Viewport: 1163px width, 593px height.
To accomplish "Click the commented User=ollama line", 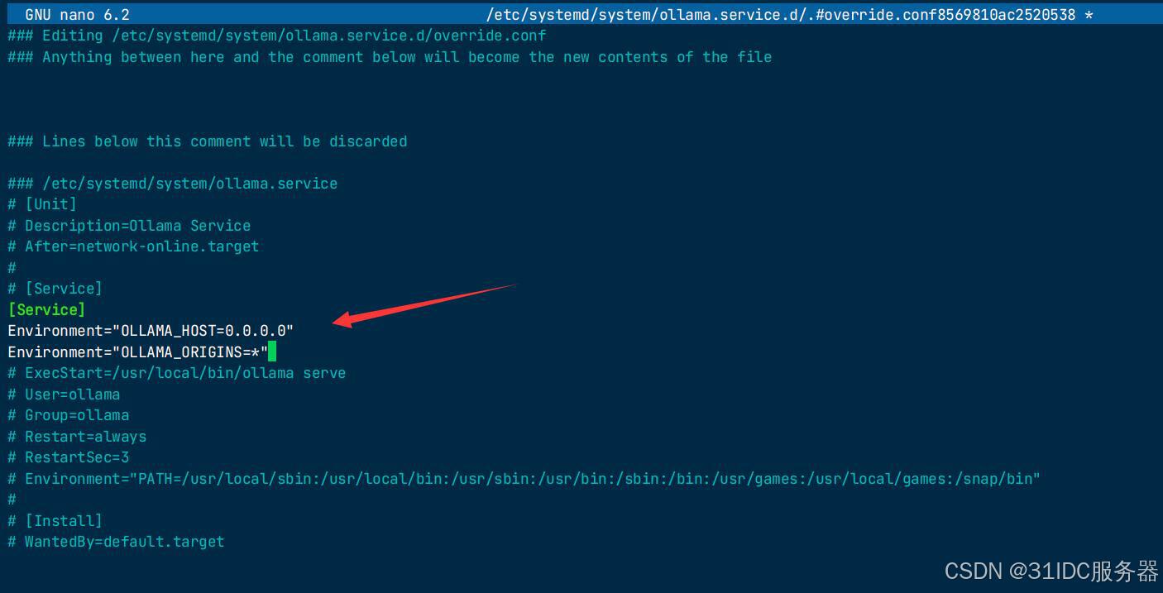I will 64,395.
